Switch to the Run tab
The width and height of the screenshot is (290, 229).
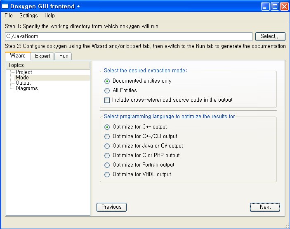tap(64, 56)
